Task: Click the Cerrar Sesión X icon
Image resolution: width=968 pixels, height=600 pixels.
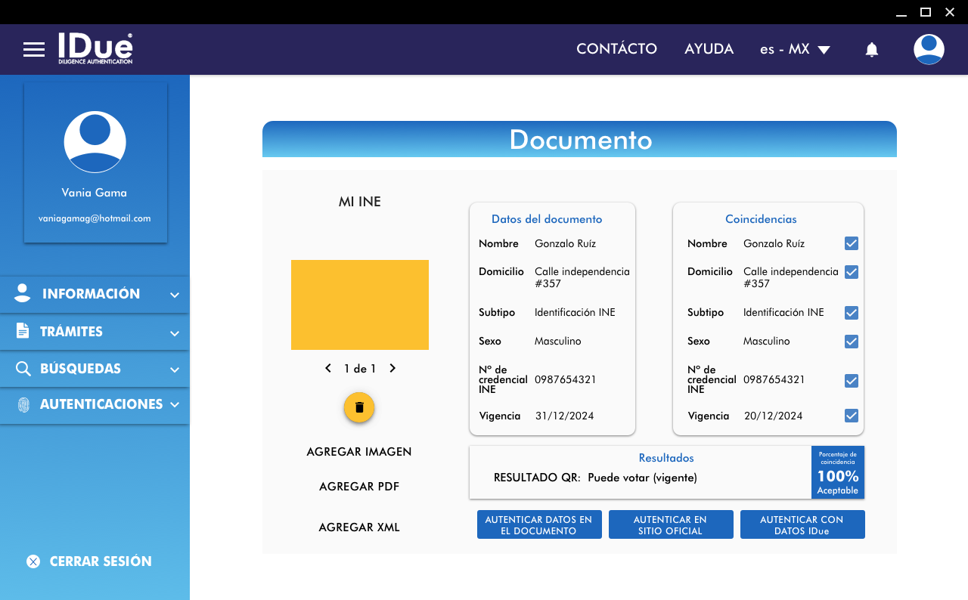Action: click(33, 561)
